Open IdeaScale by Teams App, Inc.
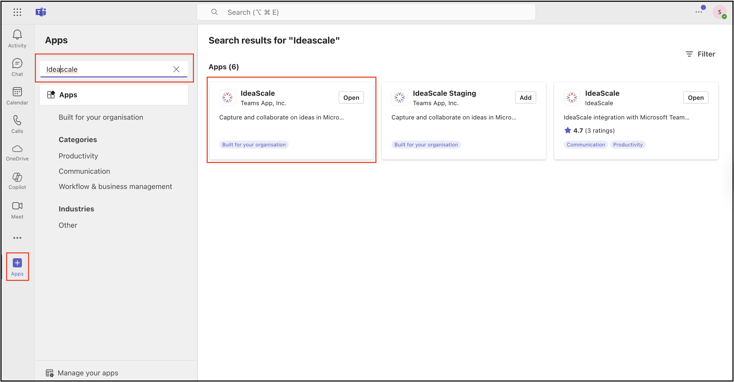734x382 pixels. click(351, 98)
